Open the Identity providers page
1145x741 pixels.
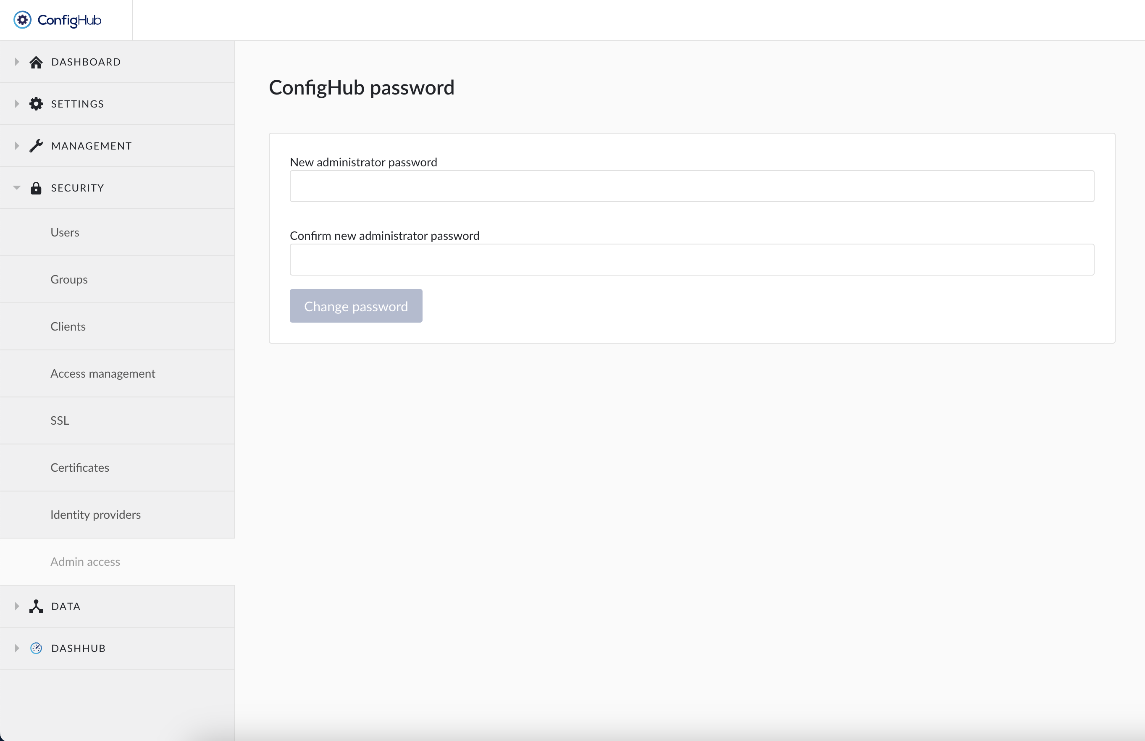point(95,514)
